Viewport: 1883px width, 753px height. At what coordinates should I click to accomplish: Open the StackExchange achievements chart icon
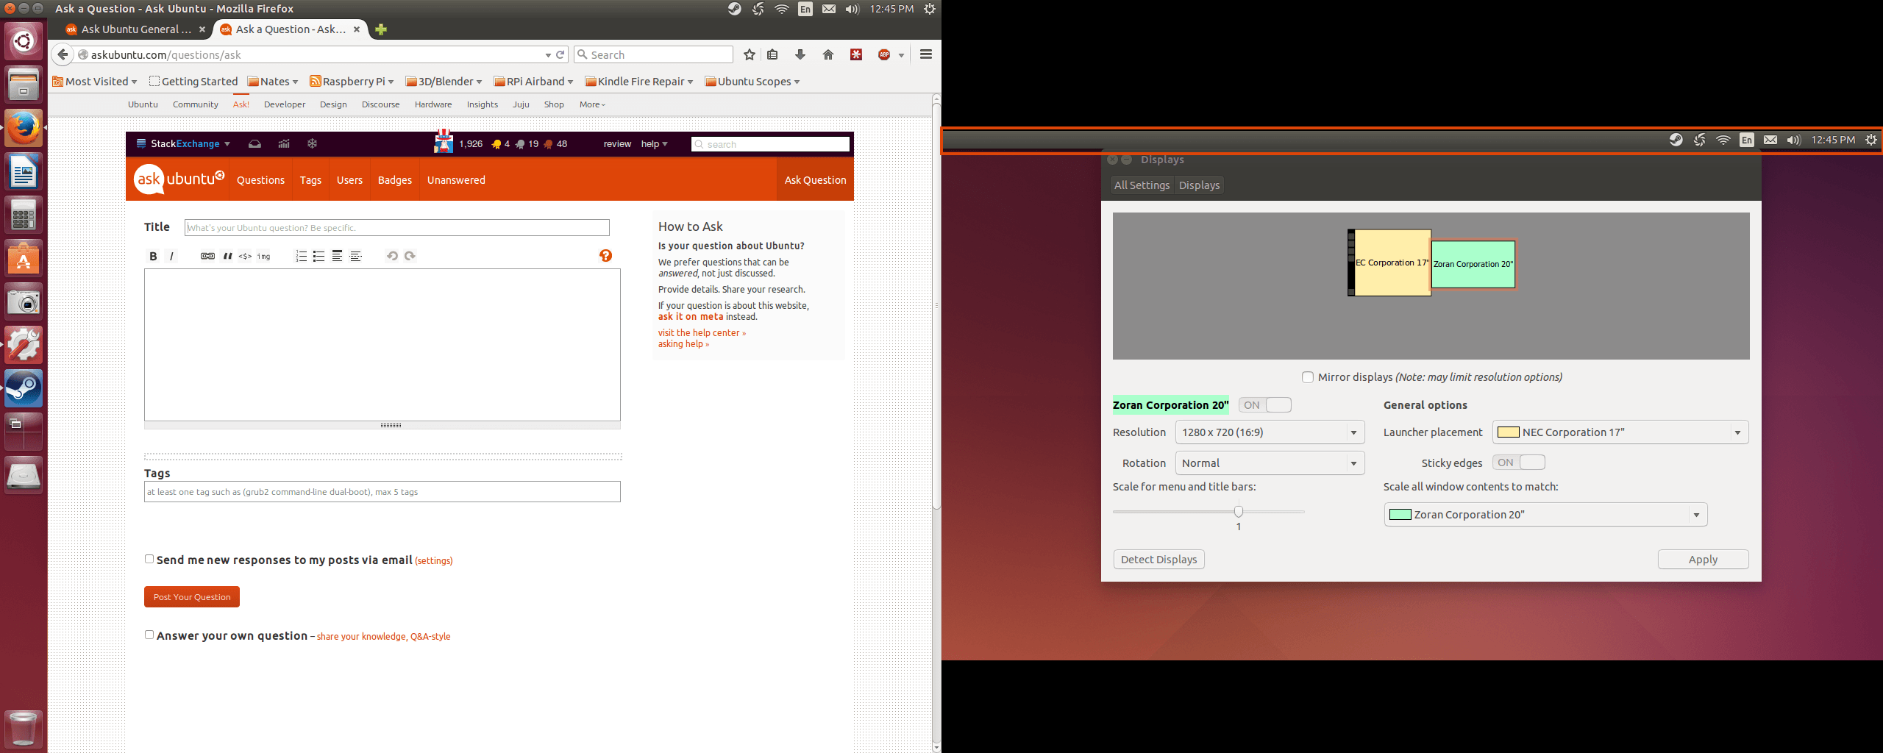284,143
